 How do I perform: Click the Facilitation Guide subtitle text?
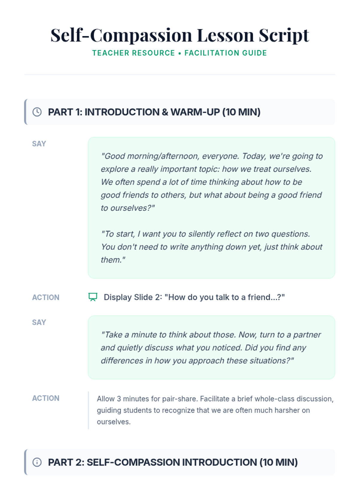[x=226, y=53]
